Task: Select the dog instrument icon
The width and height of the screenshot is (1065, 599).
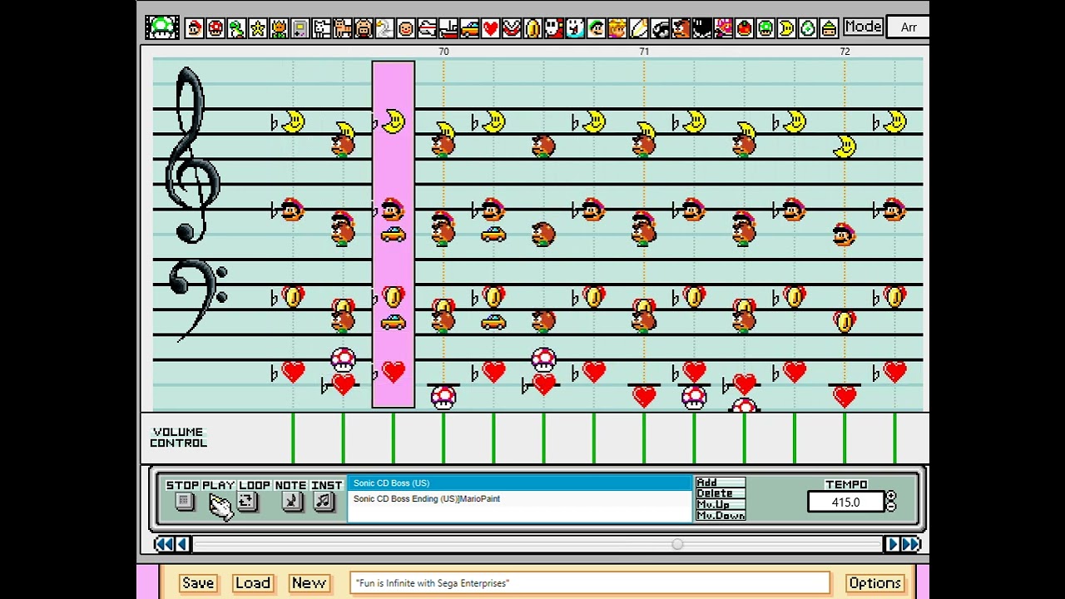Action: coord(322,28)
